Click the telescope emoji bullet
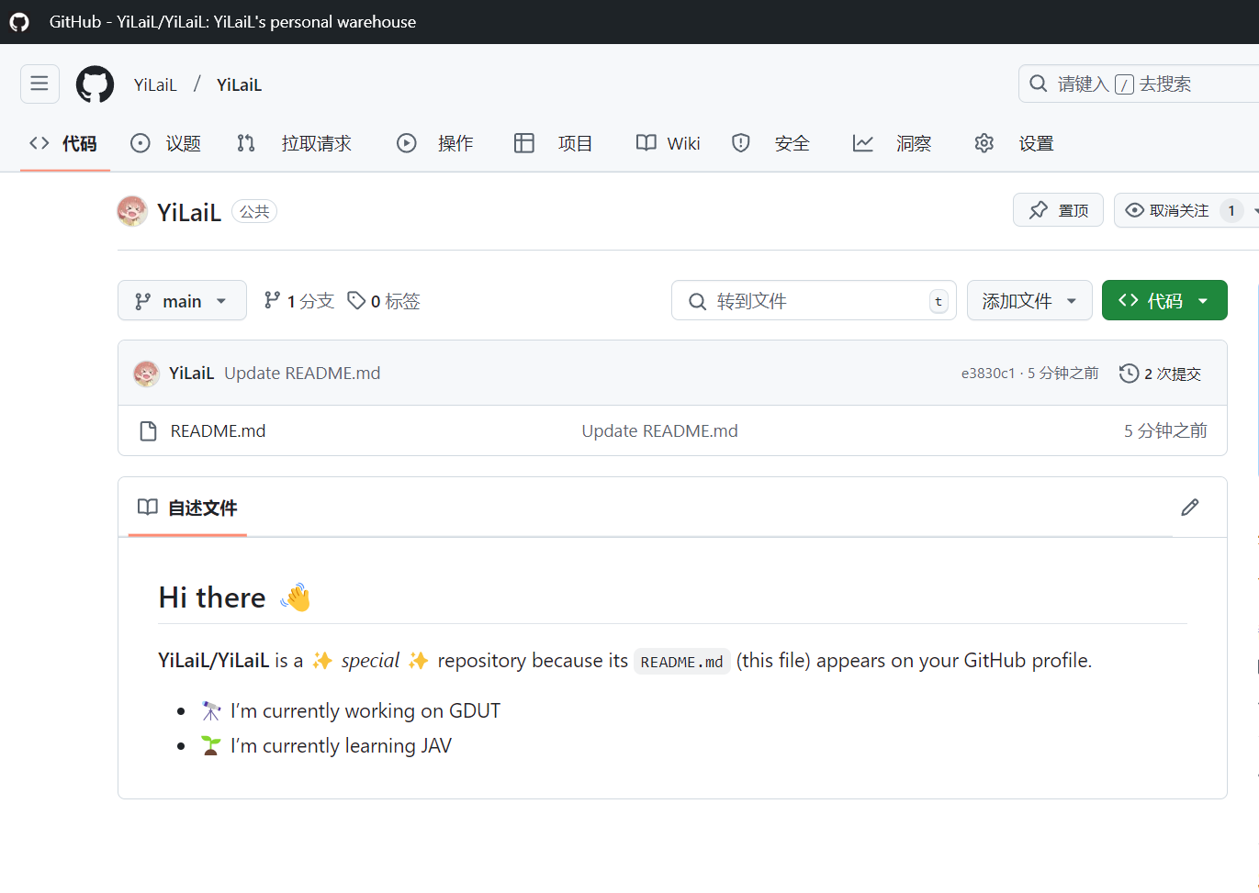Screen dimensions: 1259x893 (x=211, y=710)
